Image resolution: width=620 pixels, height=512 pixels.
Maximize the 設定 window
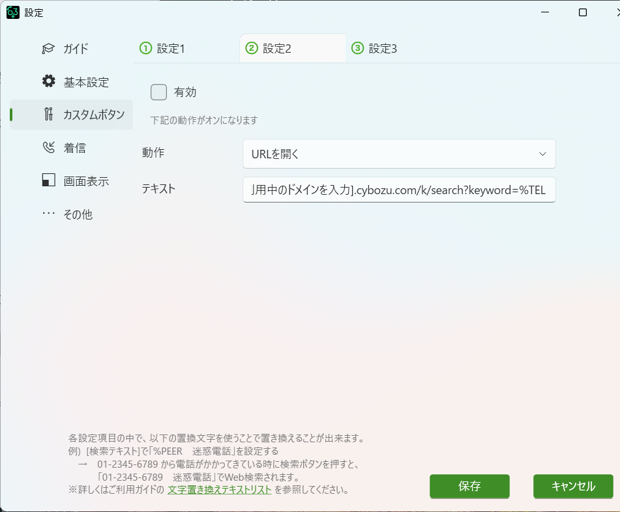click(x=583, y=12)
